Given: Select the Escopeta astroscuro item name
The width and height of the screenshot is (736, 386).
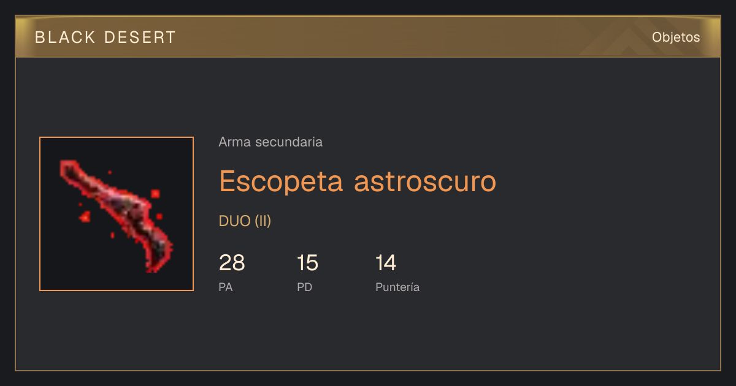Looking at the screenshot, I should click(358, 181).
